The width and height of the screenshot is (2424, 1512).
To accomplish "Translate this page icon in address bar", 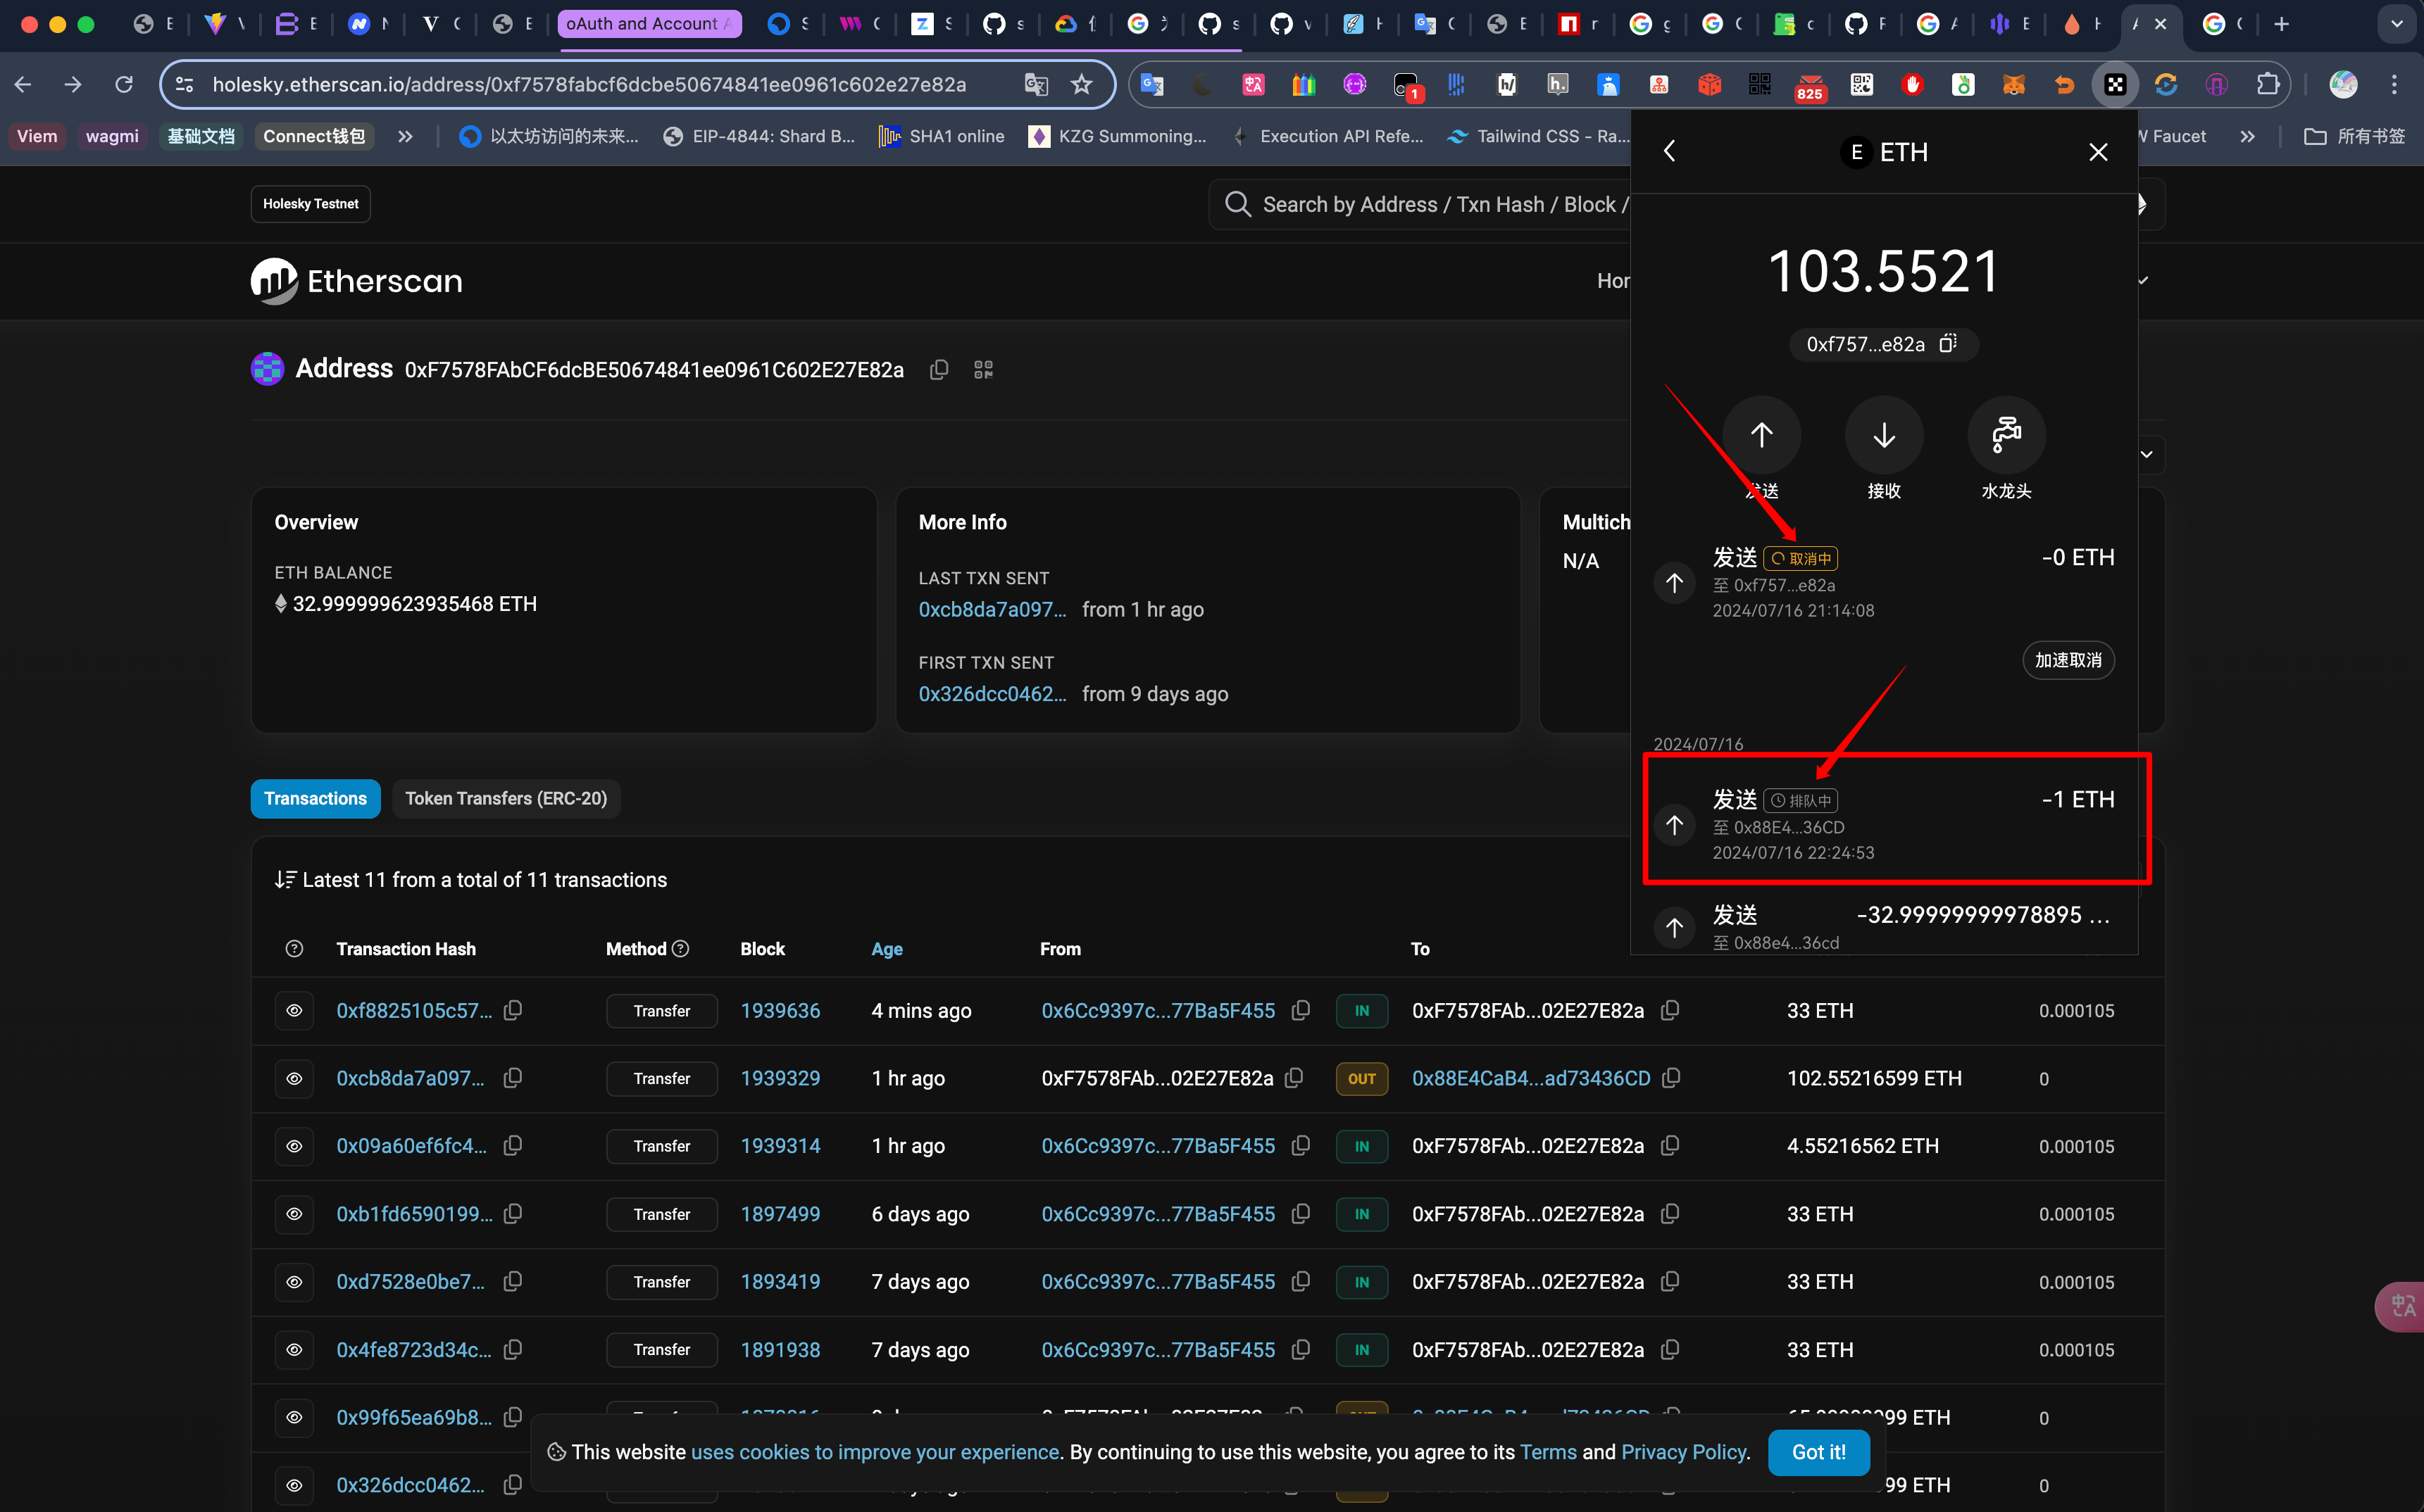I will click(1035, 84).
